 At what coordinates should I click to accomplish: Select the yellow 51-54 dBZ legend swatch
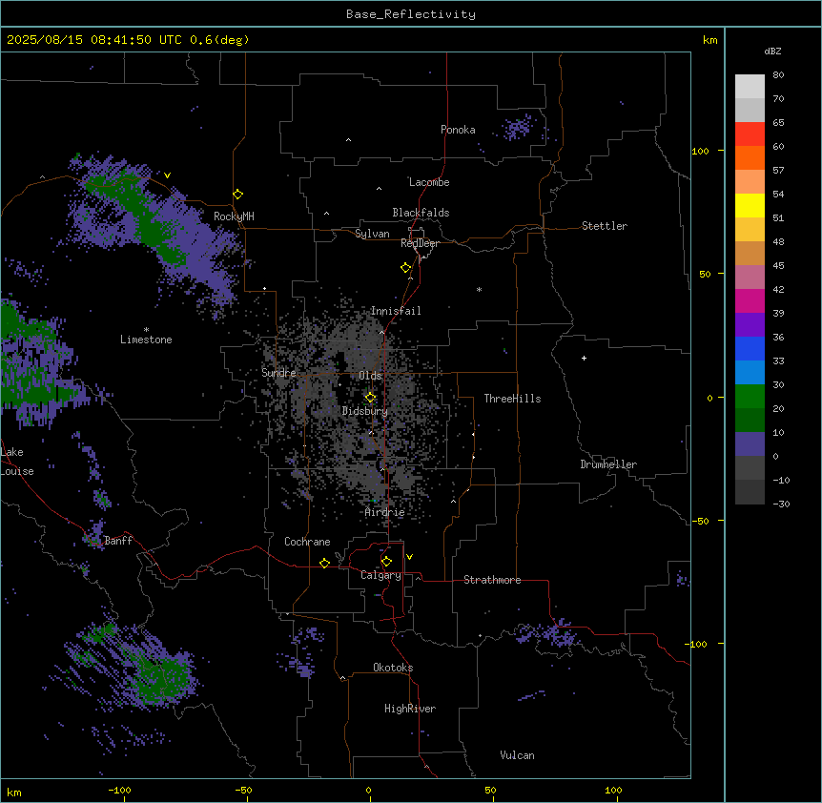click(750, 205)
